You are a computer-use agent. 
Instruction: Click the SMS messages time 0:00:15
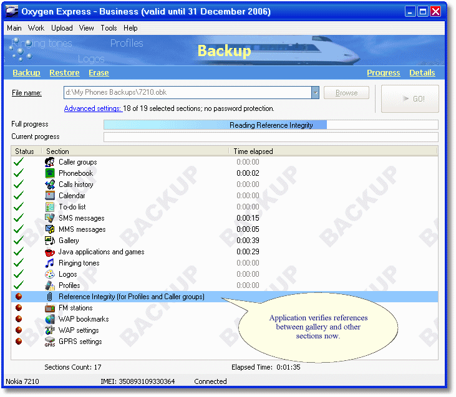[248, 218]
